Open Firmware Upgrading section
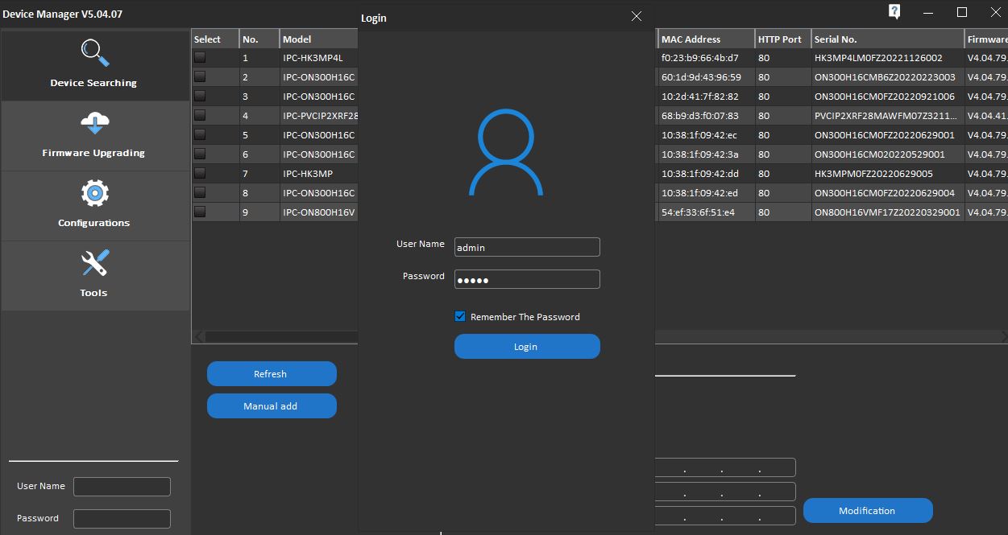The width and height of the screenshot is (1008, 535). tap(95, 136)
